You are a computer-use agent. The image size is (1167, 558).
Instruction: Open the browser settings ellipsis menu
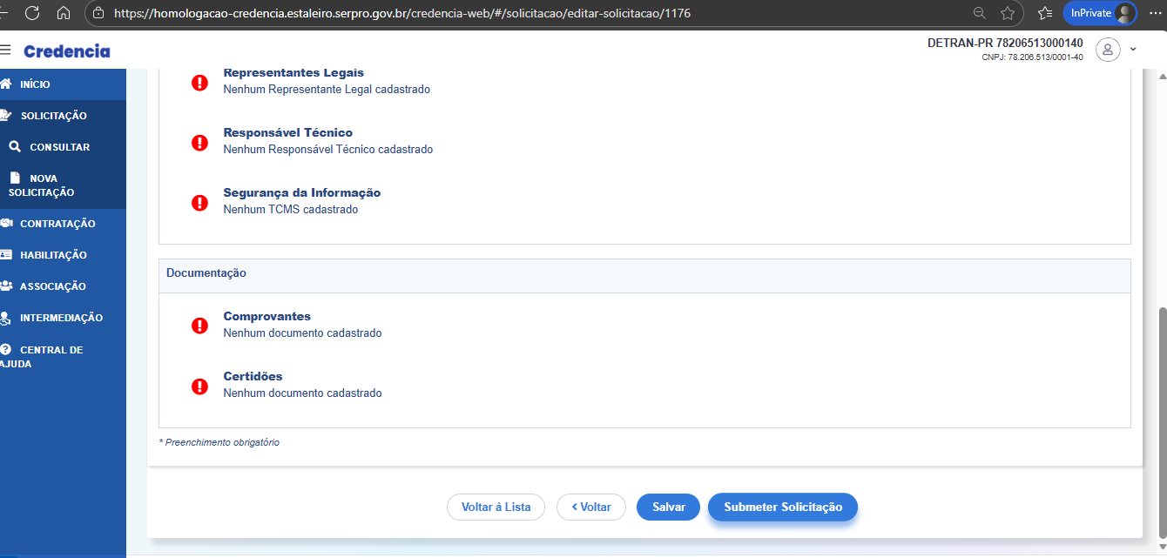(x=1157, y=14)
